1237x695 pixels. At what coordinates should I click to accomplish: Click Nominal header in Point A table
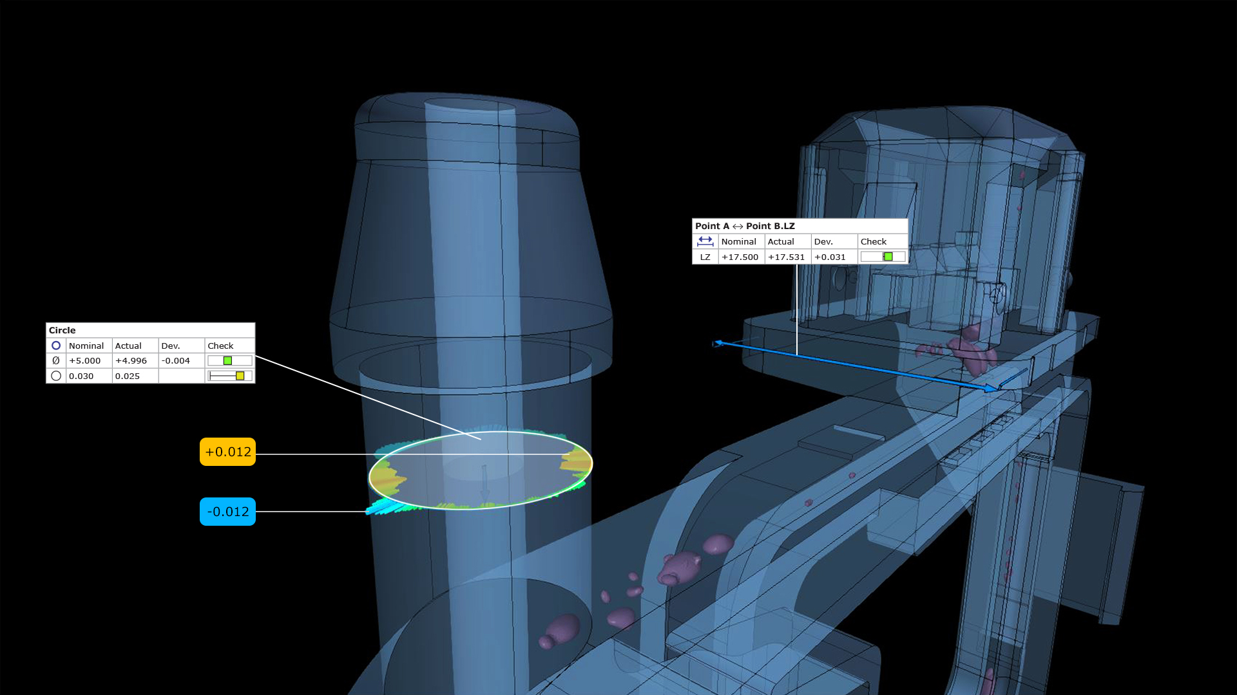739,241
